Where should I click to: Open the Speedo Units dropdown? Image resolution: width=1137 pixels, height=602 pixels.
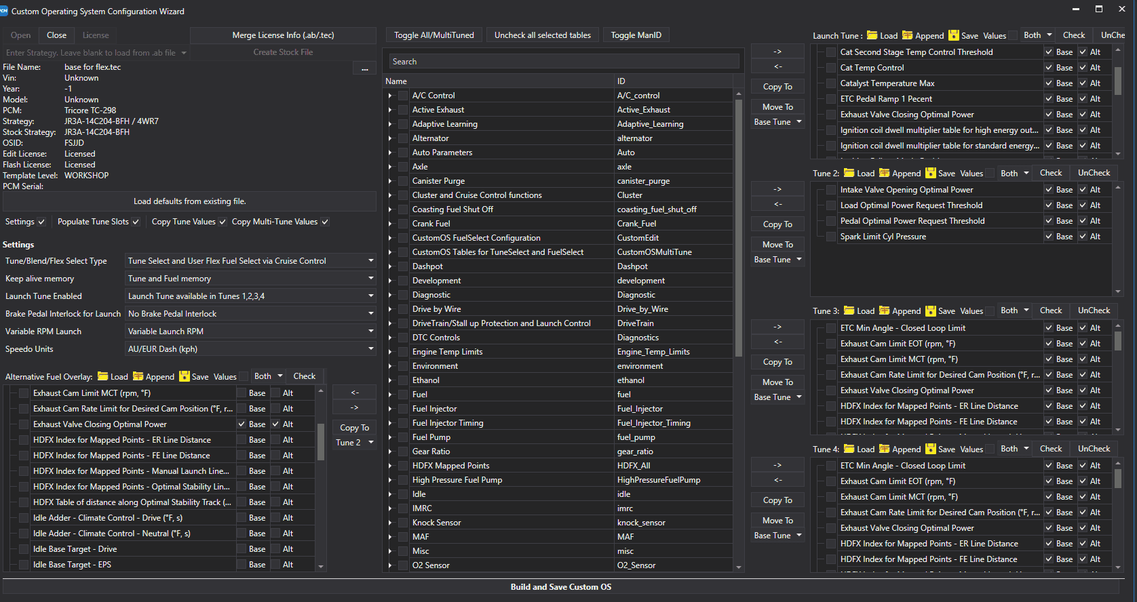[x=251, y=349]
